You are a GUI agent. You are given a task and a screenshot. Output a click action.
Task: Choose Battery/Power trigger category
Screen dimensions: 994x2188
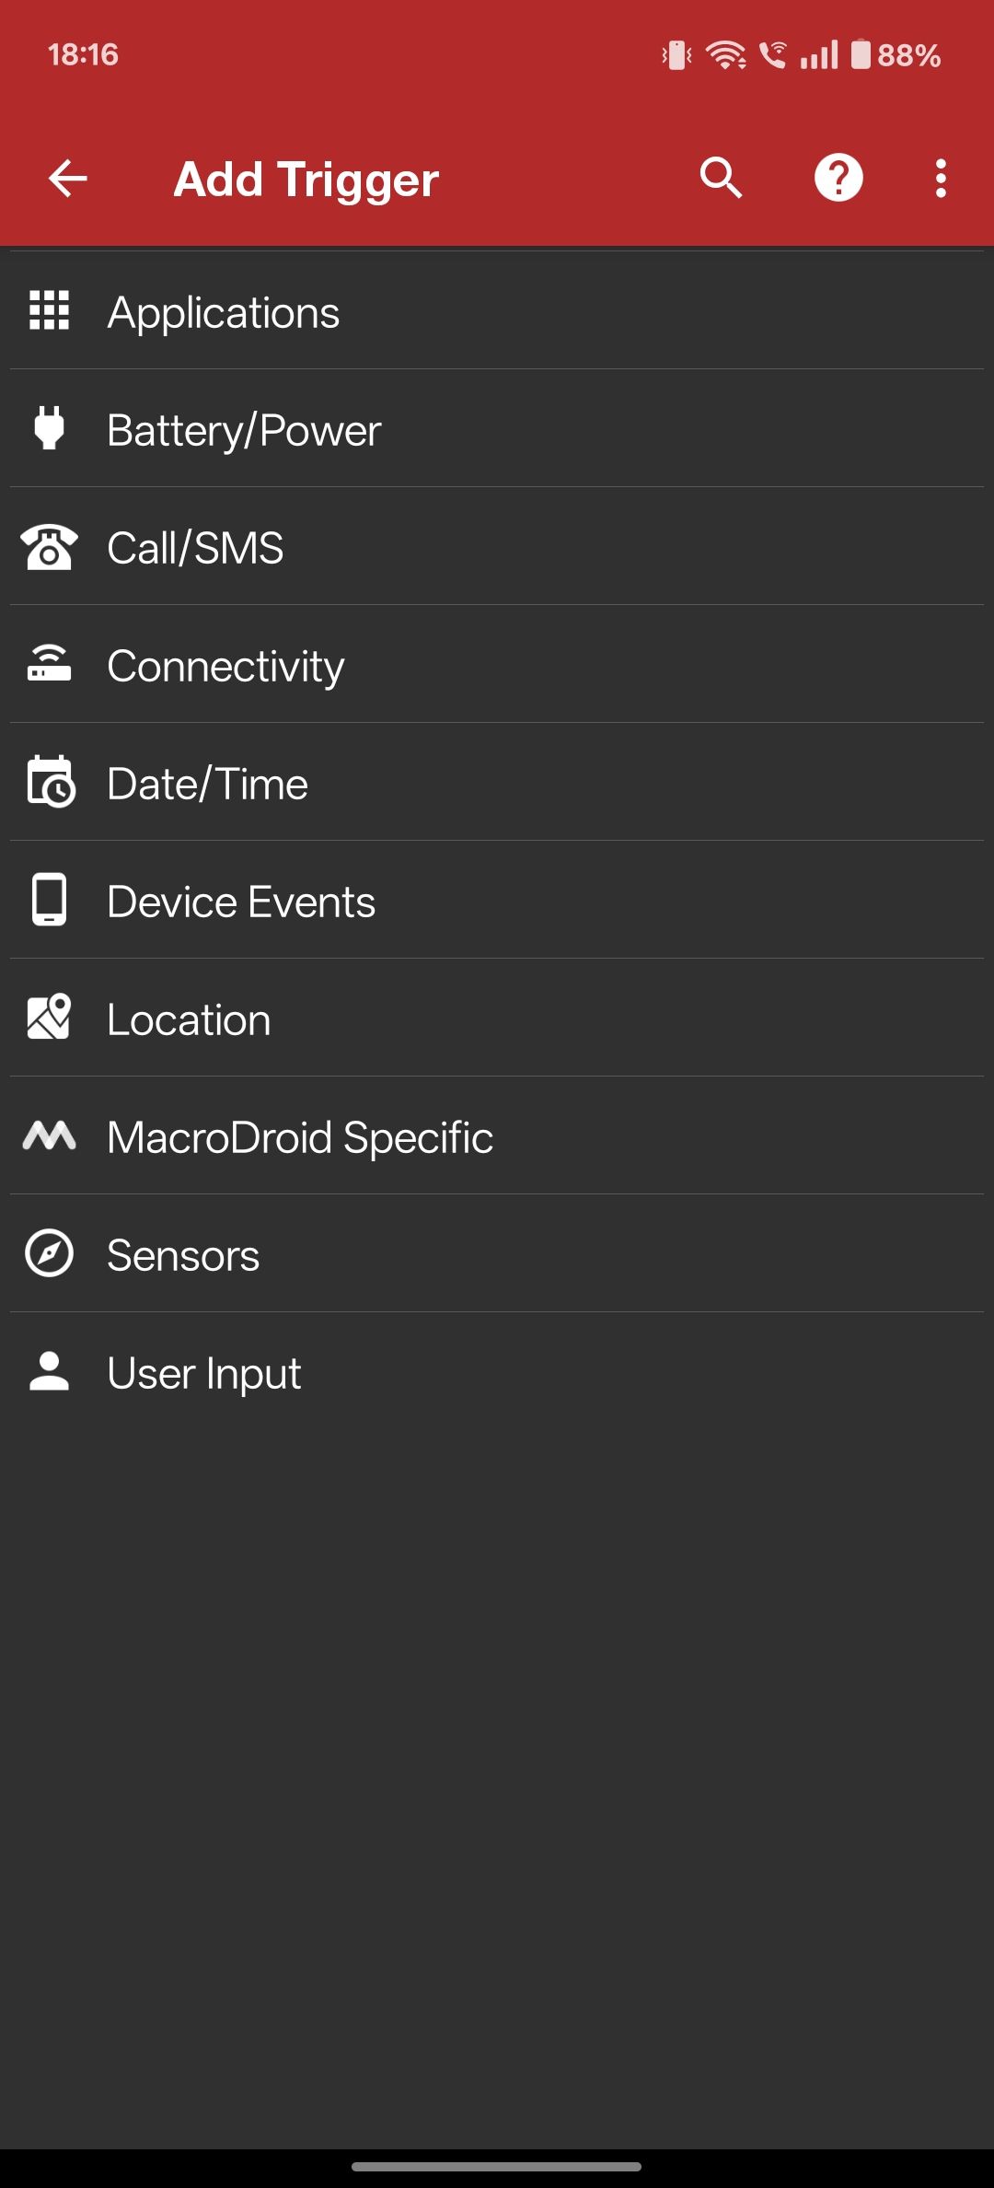tap(497, 428)
